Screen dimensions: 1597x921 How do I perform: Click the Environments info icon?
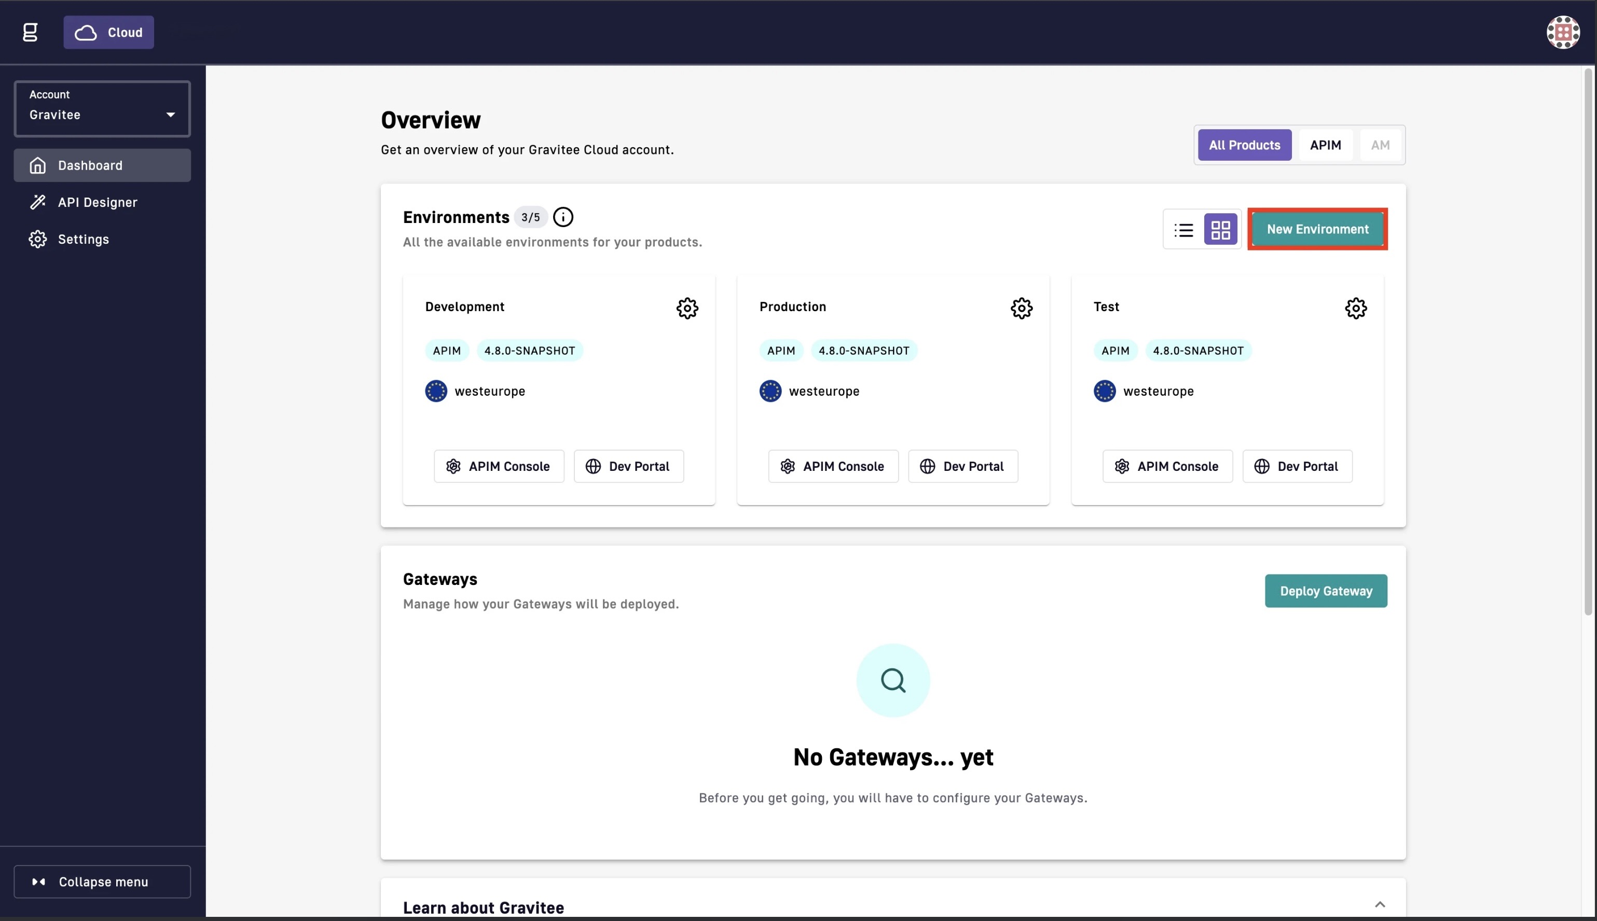(562, 217)
